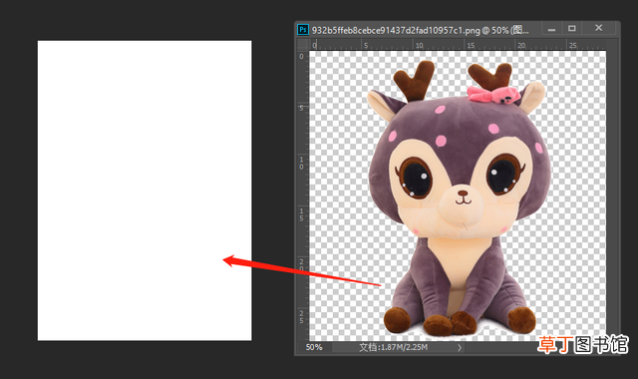Click the Photoshop Ps icon in document title bar
The image size is (638, 379).
click(x=303, y=30)
